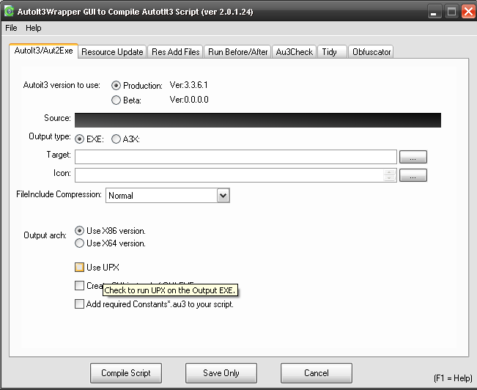Image resolution: width=477 pixels, height=390 pixels.
Task: Open the Obfuscator tab
Action: pyautogui.click(x=371, y=52)
